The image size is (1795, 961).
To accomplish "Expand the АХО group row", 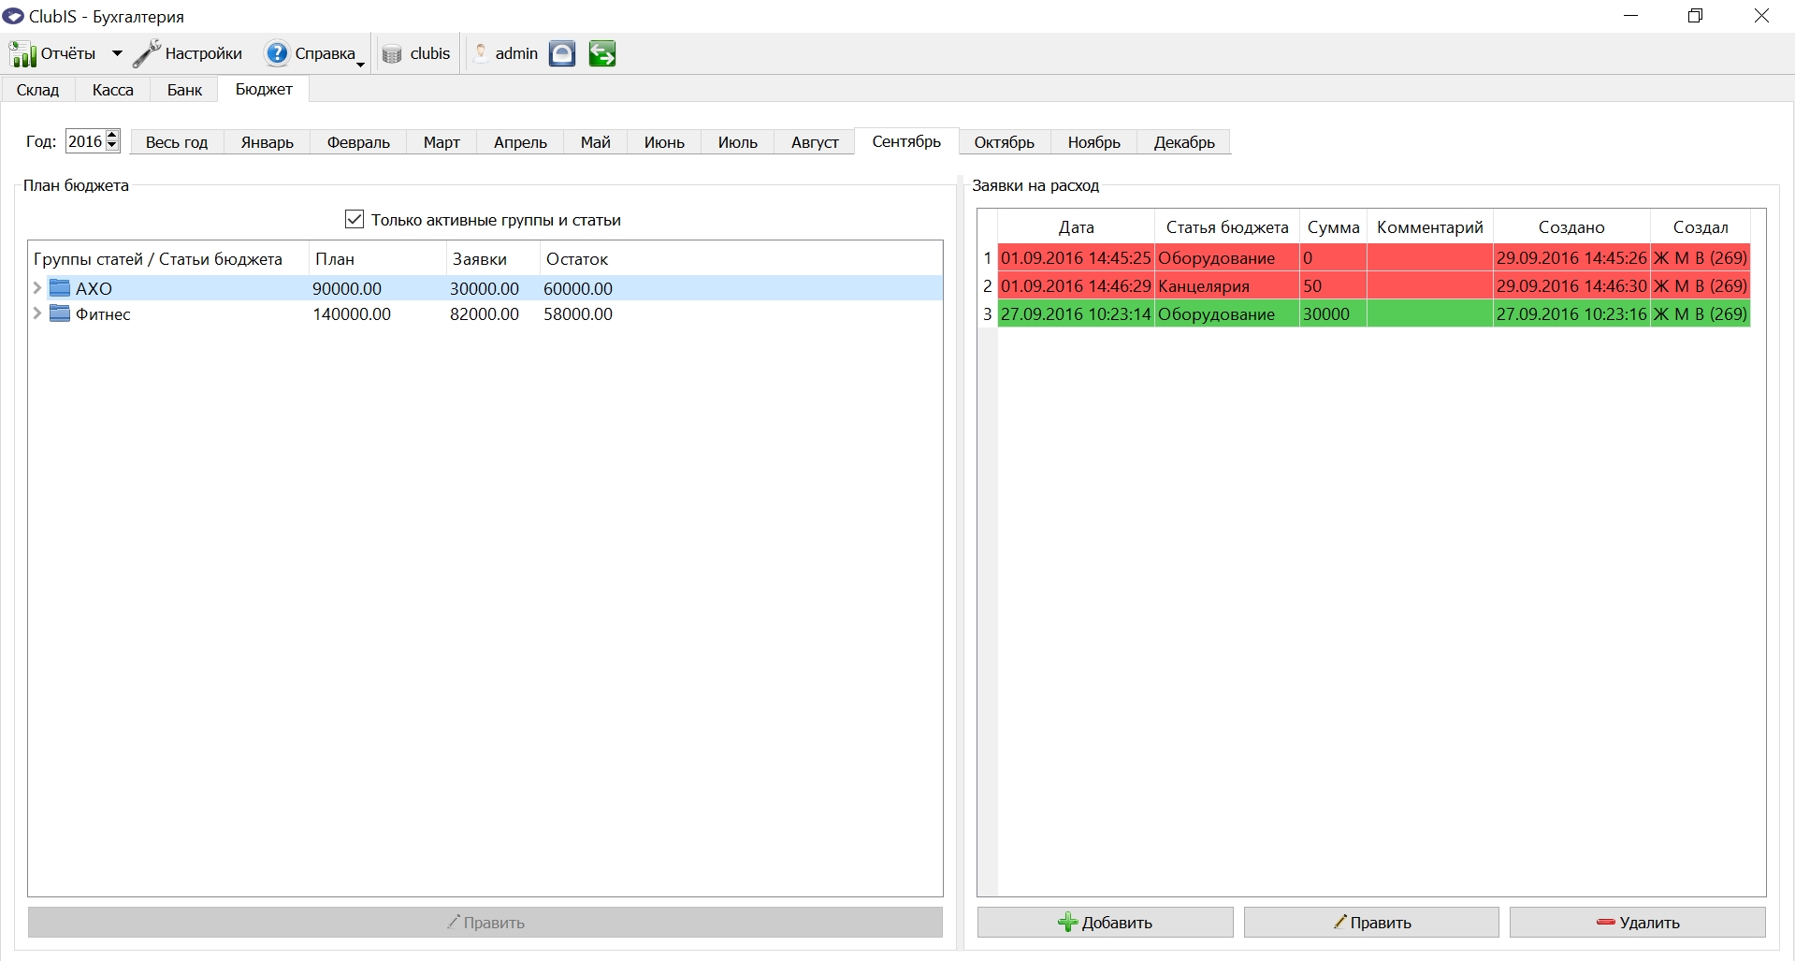I will point(37,288).
